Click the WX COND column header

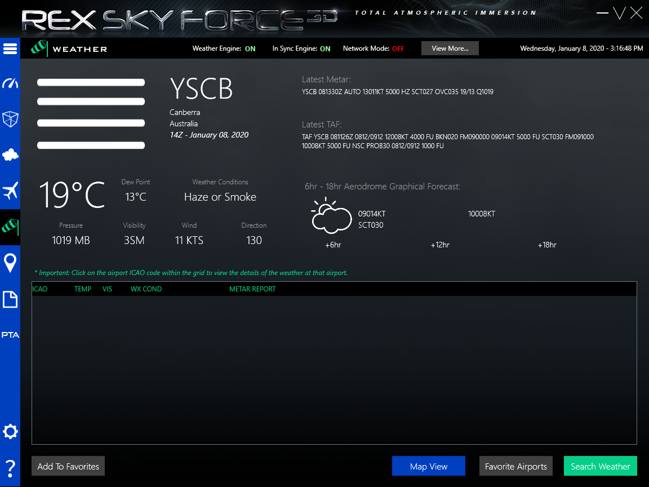(x=146, y=289)
